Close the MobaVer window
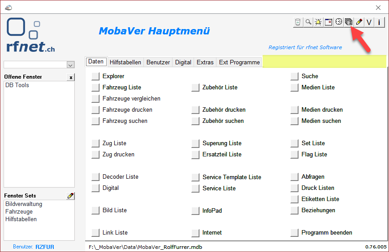 [x=378, y=8]
